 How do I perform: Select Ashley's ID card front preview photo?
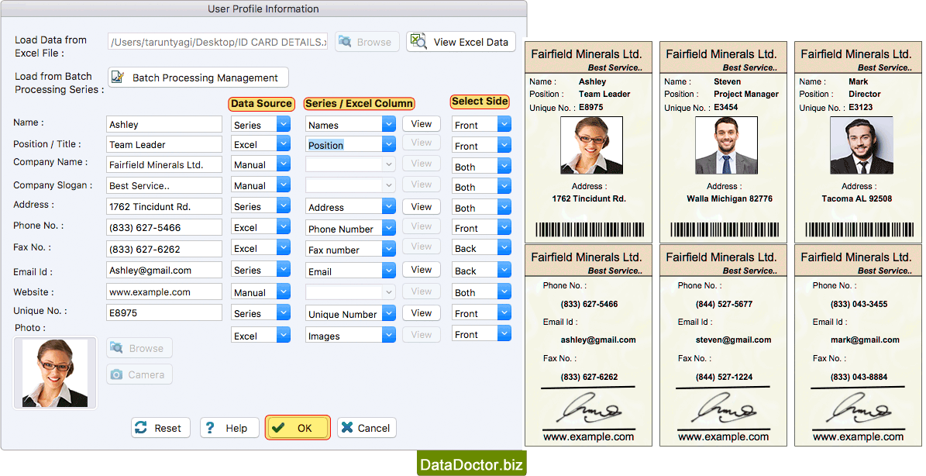tap(591, 145)
